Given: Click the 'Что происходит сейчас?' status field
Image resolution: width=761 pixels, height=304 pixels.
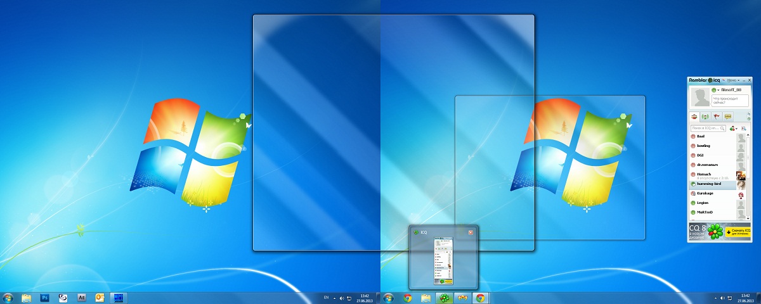Looking at the screenshot, I should [x=729, y=100].
